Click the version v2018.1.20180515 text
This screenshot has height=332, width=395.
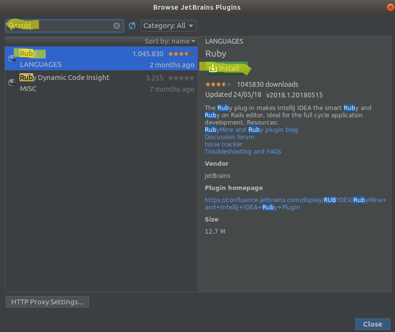point(294,95)
